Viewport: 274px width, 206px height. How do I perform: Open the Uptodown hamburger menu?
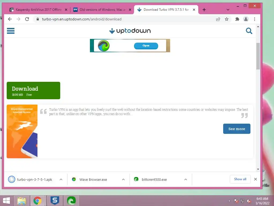coord(11,31)
